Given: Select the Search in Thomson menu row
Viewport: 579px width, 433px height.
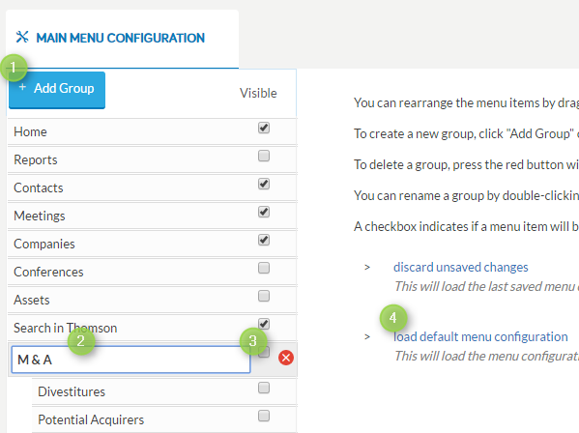Looking at the screenshot, I should point(152,328).
